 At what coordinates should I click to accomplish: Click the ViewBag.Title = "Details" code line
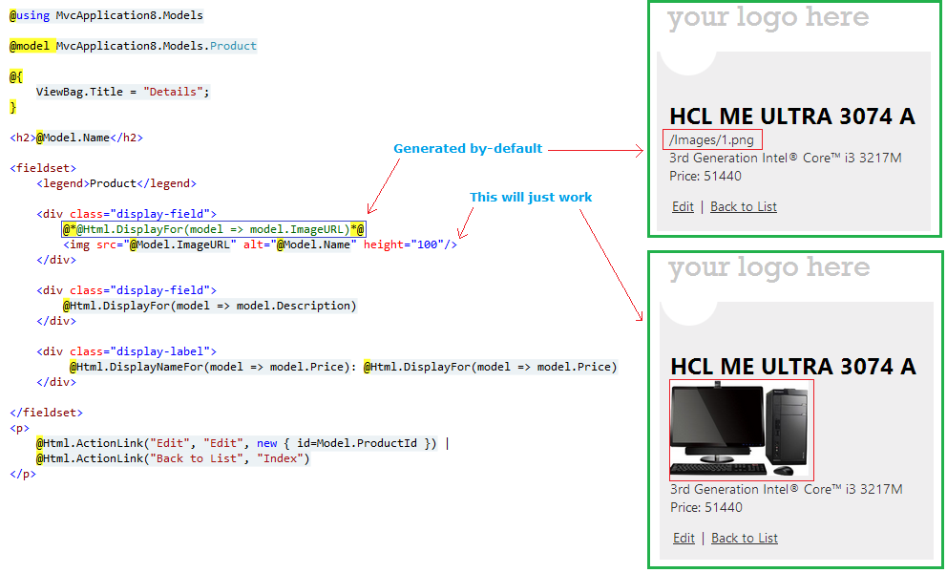(122, 92)
